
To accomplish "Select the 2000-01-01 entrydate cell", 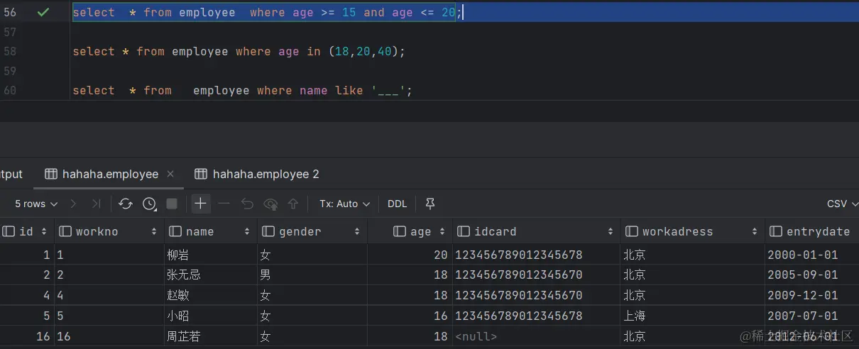I will click(x=811, y=255).
